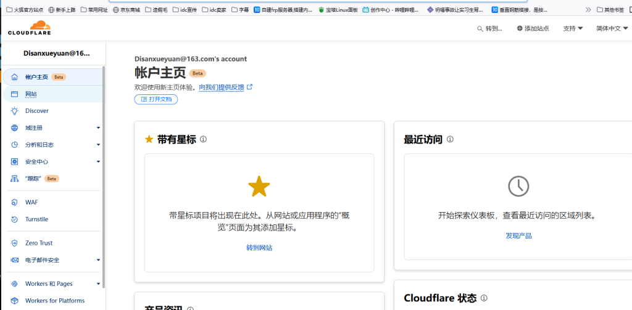Expand the 安全中心 sidebar section arrow
Image resolution: width=632 pixels, height=310 pixels.
click(x=98, y=162)
